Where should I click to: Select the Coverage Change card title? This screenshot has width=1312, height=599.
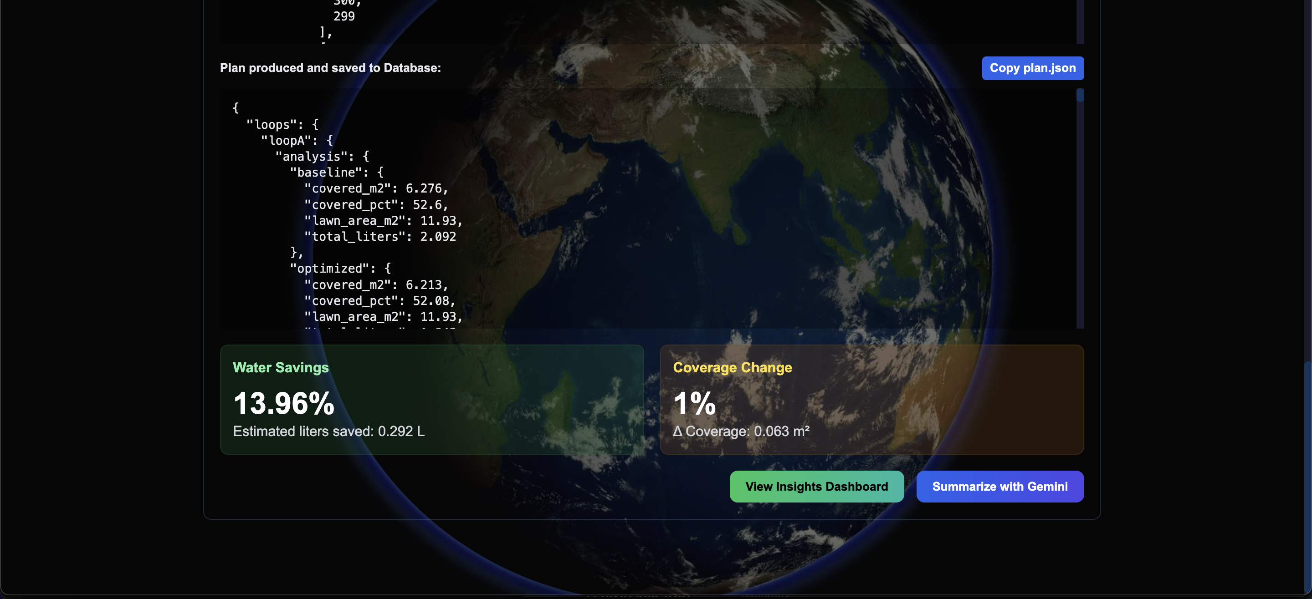732,367
